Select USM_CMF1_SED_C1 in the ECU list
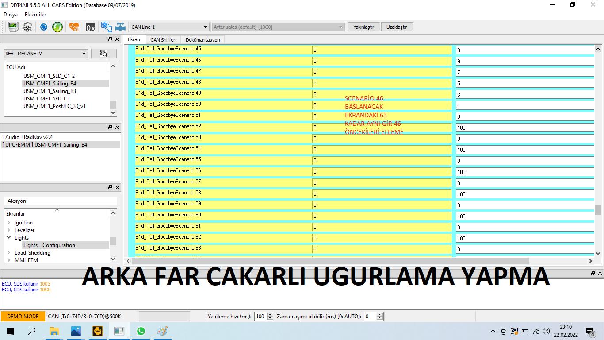The height and width of the screenshot is (340, 604). [x=46, y=99]
